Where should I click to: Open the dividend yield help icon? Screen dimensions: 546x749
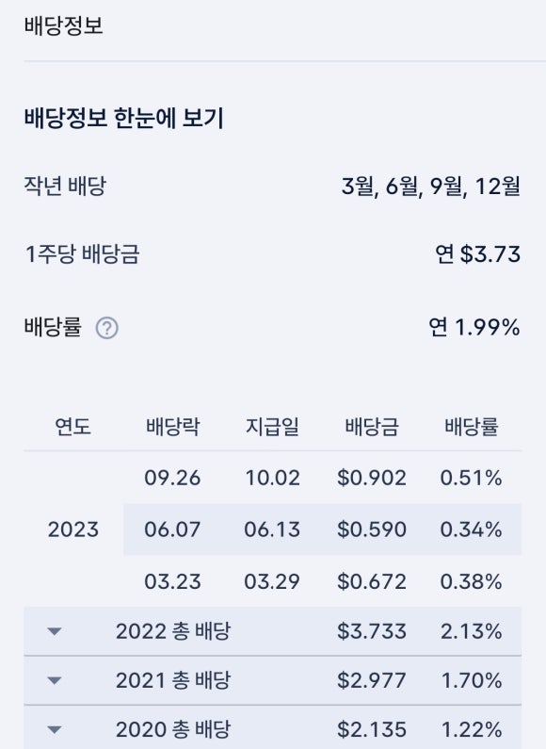point(107,328)
